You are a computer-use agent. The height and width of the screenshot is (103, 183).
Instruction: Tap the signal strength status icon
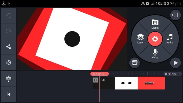coord(153,4)
